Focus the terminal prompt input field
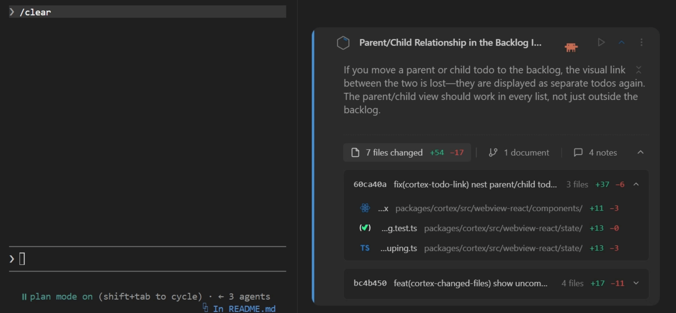The height and width of the screenshot is (313, 676). [x=148, y=259]
